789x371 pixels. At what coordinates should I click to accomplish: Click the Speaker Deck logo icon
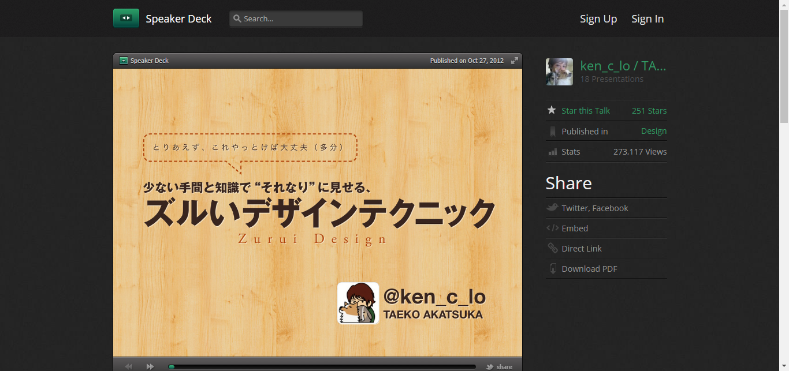tap(126, 18)
